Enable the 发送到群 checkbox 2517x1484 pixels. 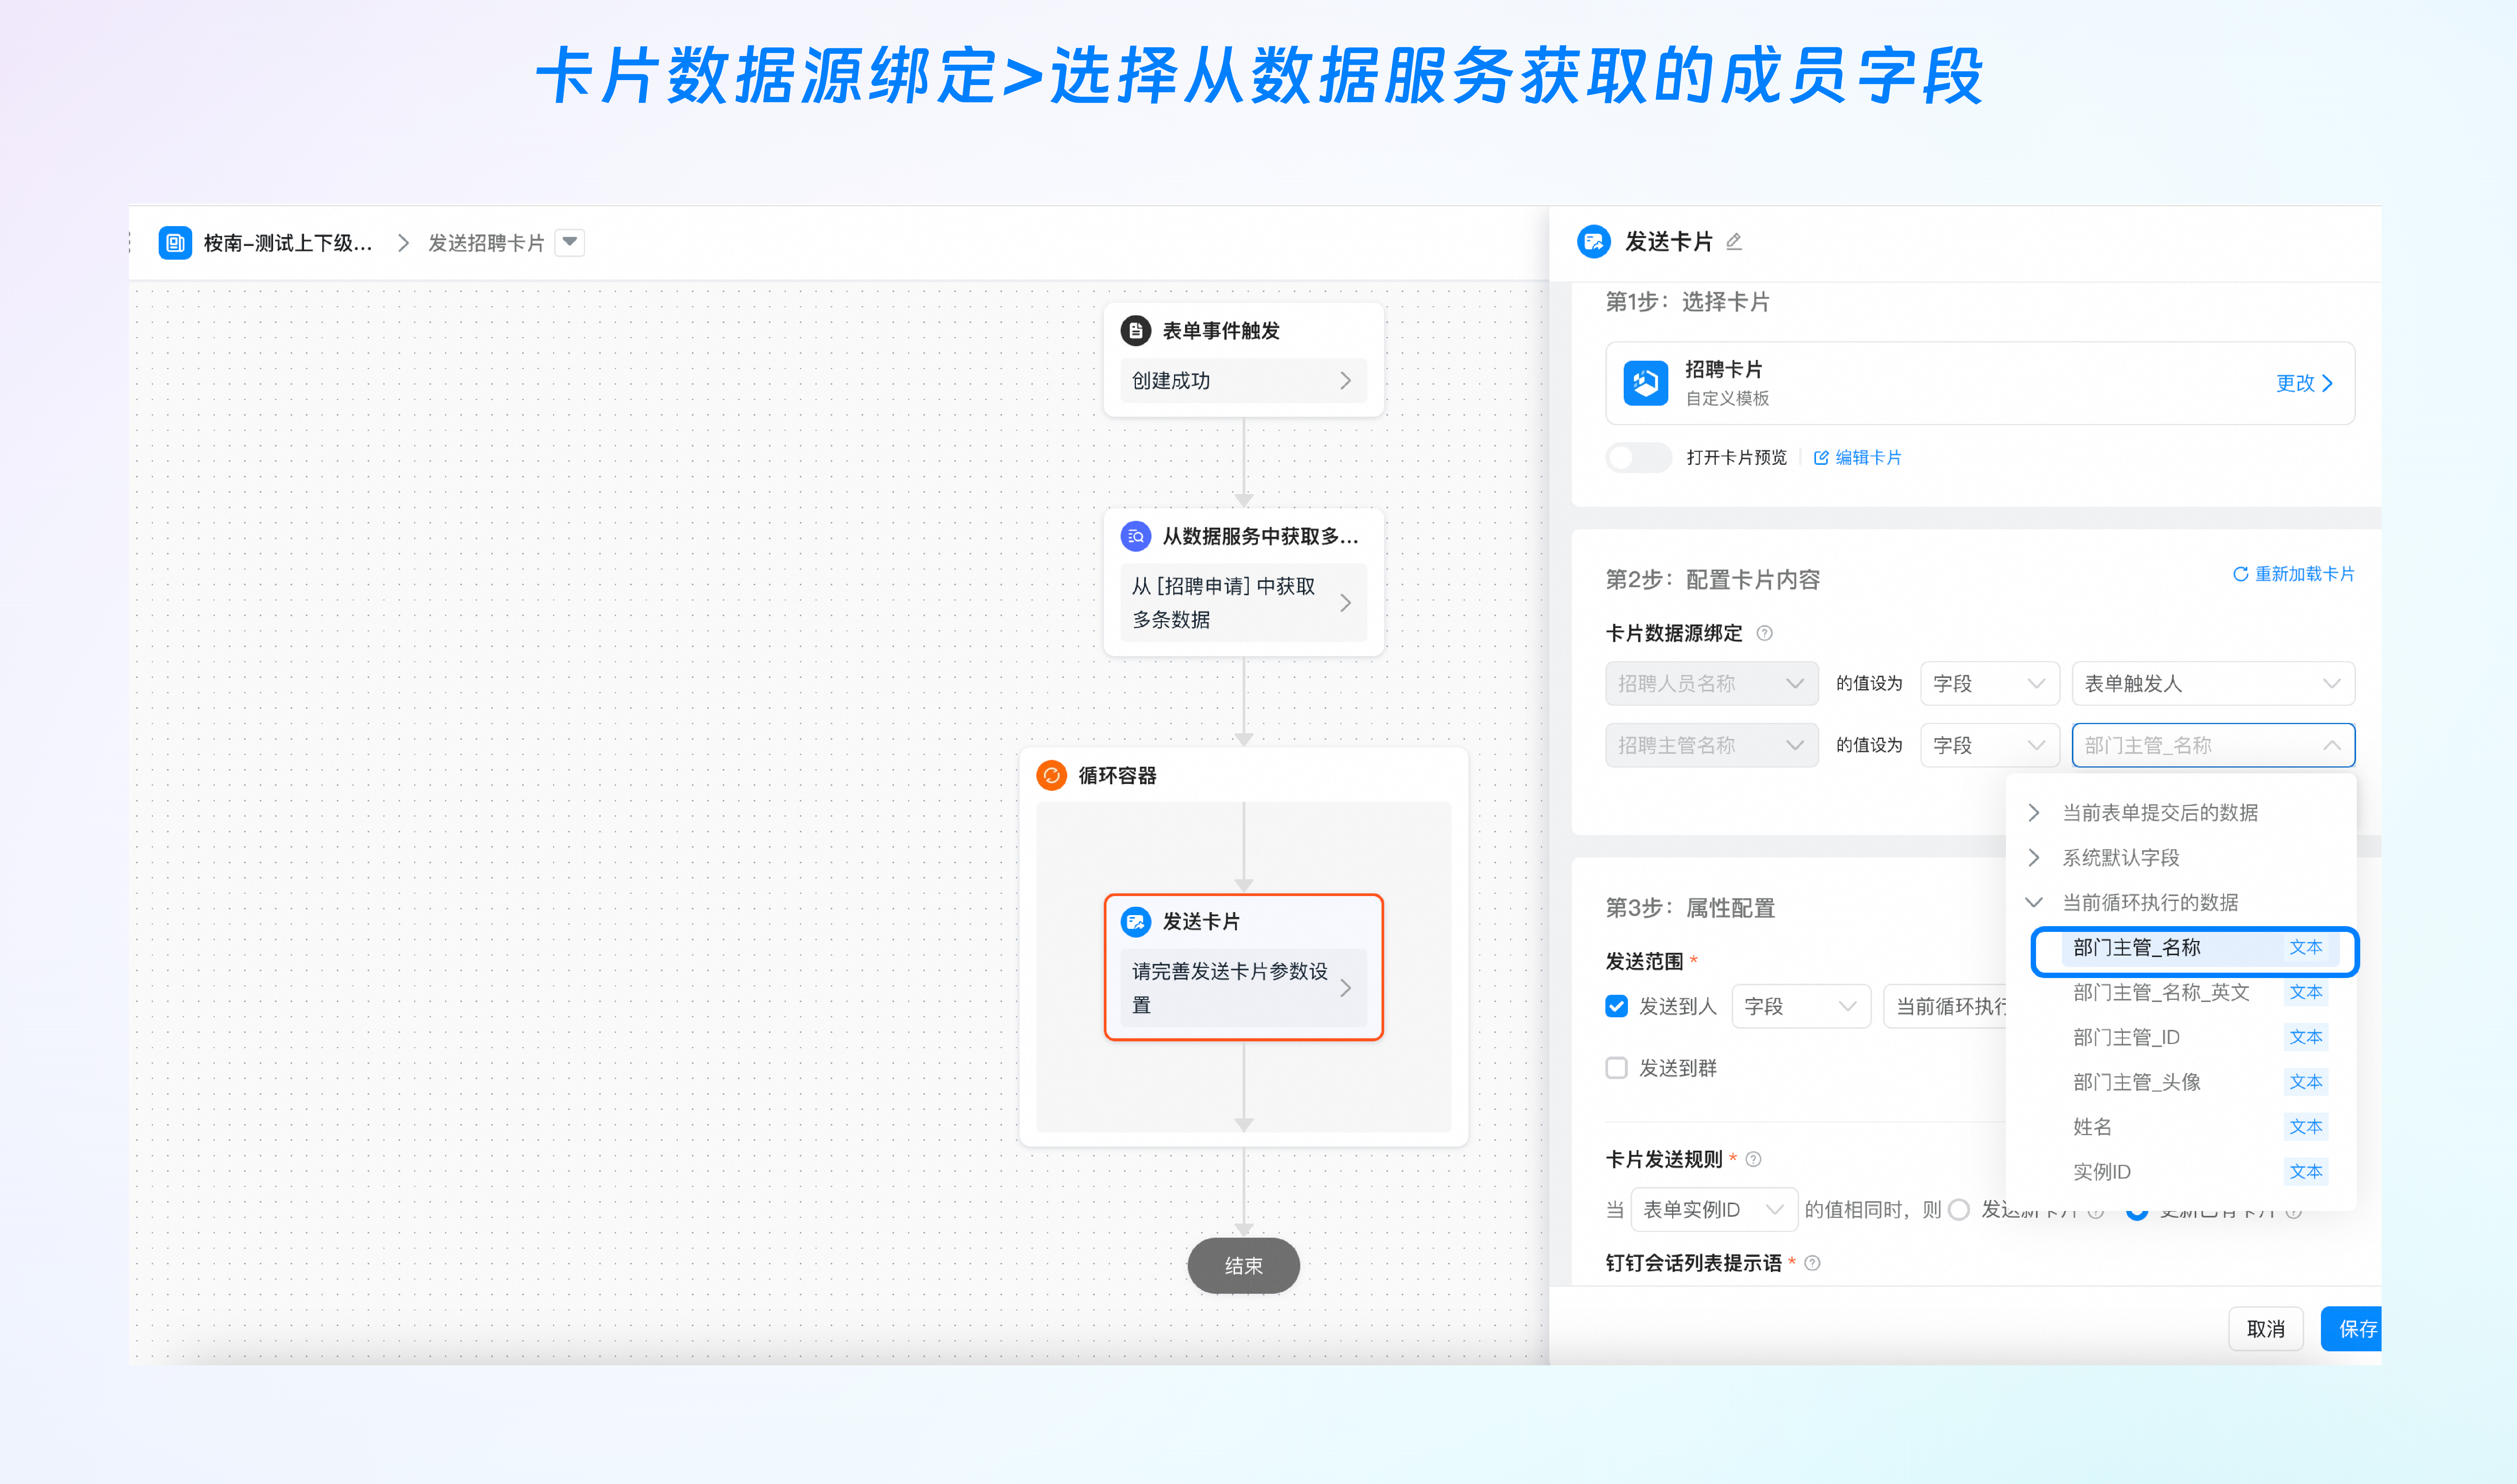tap(1616, 1068)
